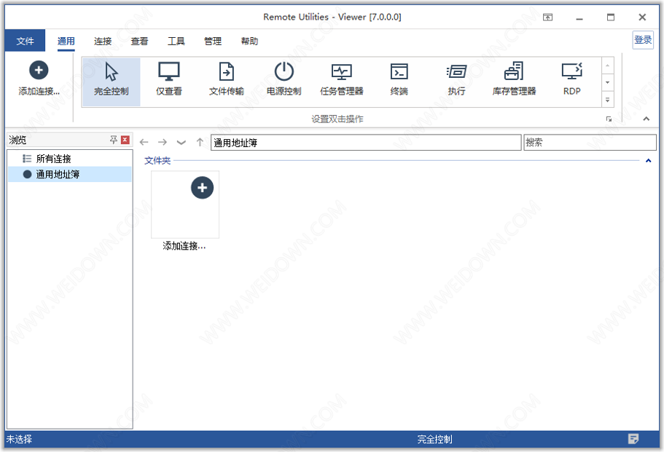The height and width of the screenshot is (452, 664).
Task: Click the 登录 login button
Action: click(x=643, y=40)
